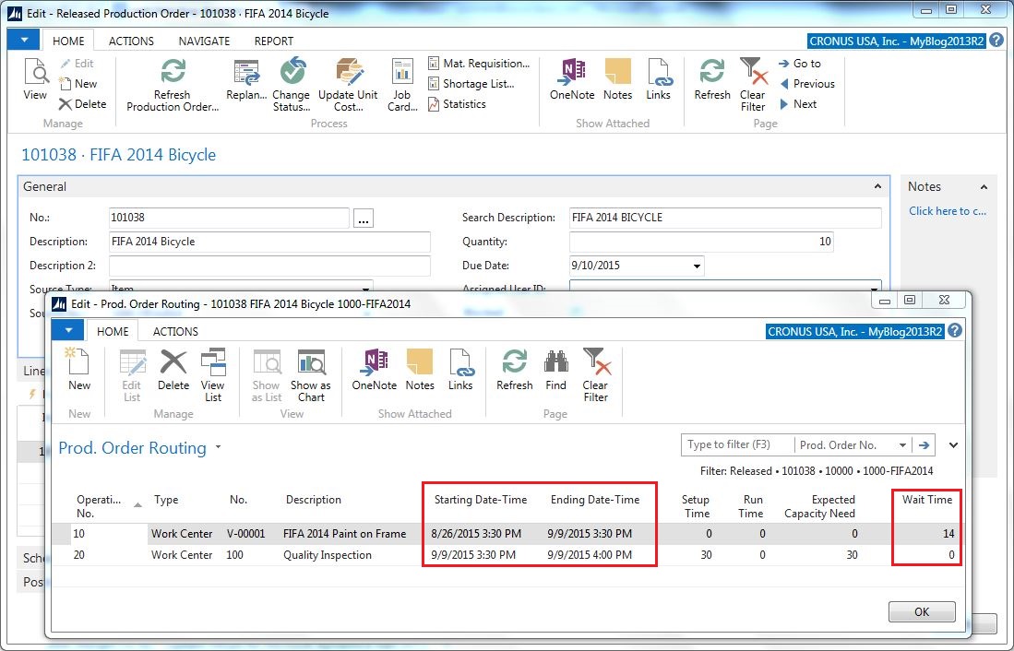This screenshot has width=1014, height=651.
Task: Open the application menu dropdown in Production Order window
Action: click(x=24, y=40)
